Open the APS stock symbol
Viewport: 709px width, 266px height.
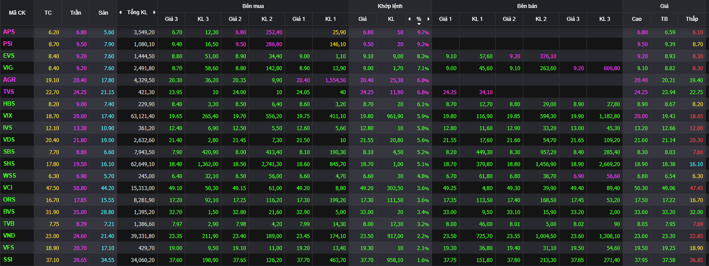[9, 32]
